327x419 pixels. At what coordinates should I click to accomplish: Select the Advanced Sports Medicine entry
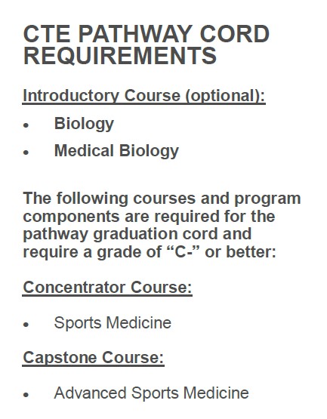click(x=151, y=393)
